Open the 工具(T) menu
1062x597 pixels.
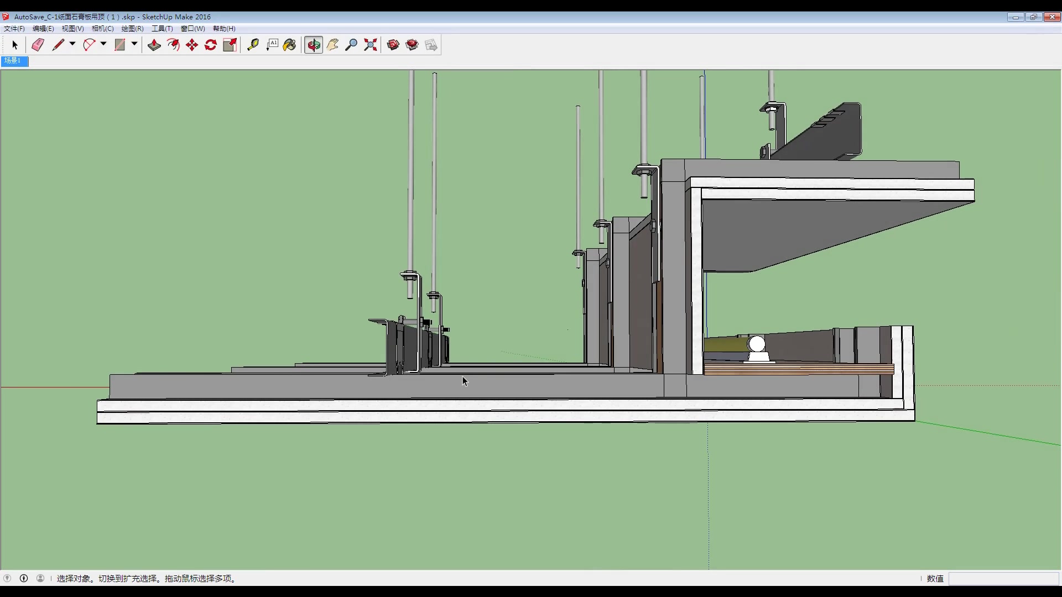pos(162,29)
